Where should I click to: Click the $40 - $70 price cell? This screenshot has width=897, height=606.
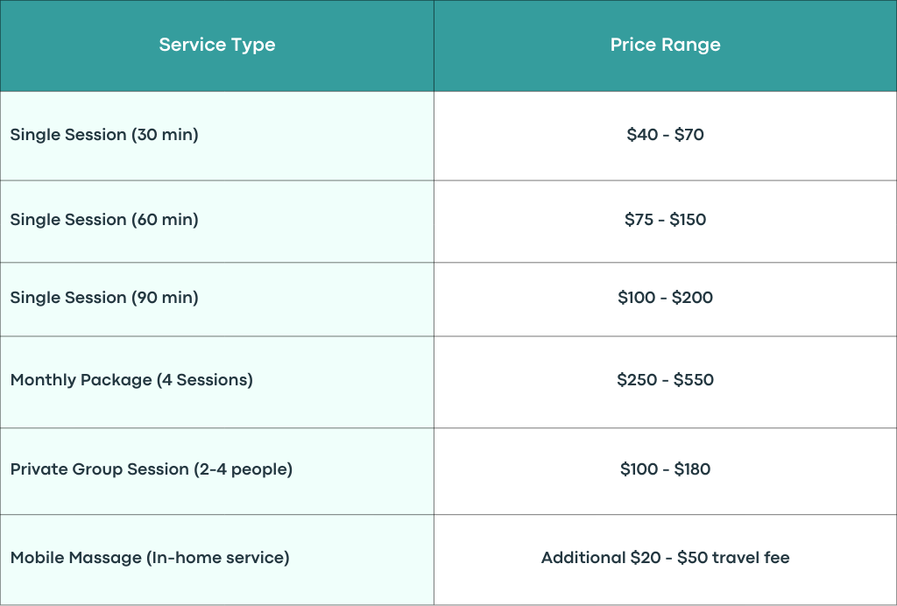(666, 136)
